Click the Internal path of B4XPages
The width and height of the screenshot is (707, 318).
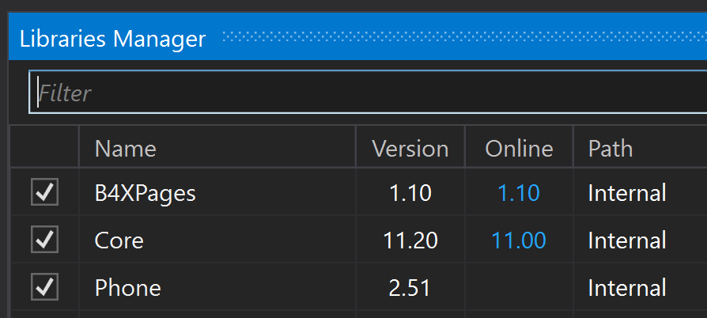tap(626, 192)
